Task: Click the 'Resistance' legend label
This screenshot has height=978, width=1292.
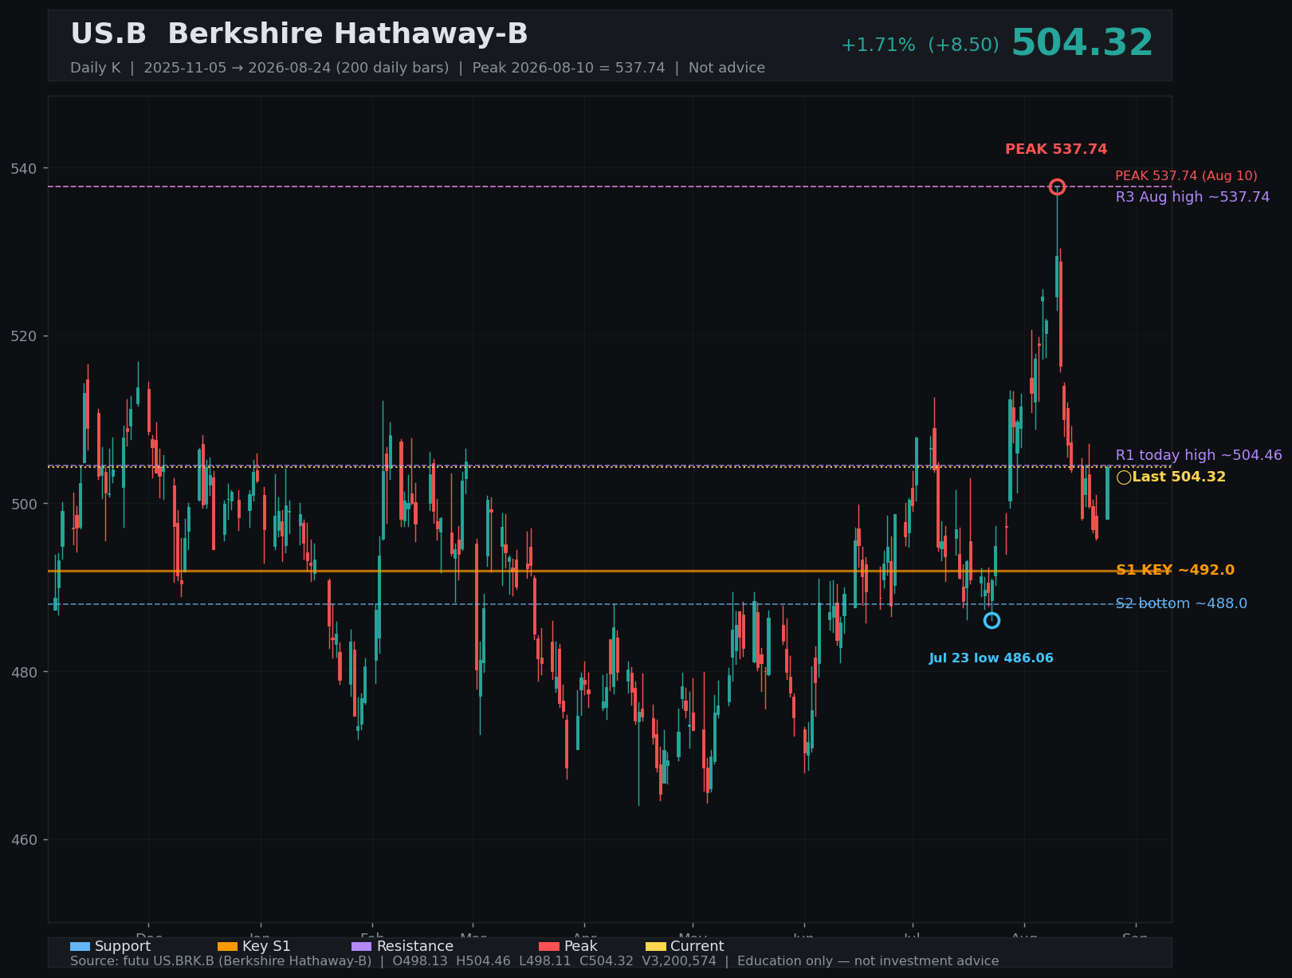Action: pyautogui.click(x=415, y=946)
